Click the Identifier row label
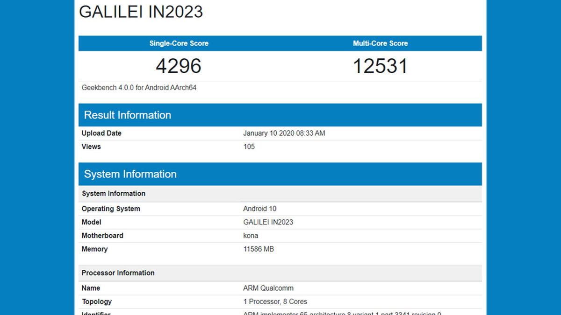This screenshot has width=561, height=315. [x=97, y=313]
